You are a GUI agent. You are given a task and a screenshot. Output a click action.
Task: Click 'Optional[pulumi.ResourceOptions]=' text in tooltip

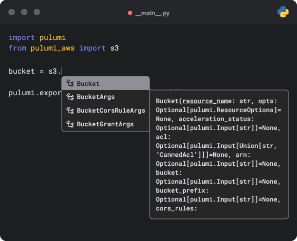[x=219, y=110]
